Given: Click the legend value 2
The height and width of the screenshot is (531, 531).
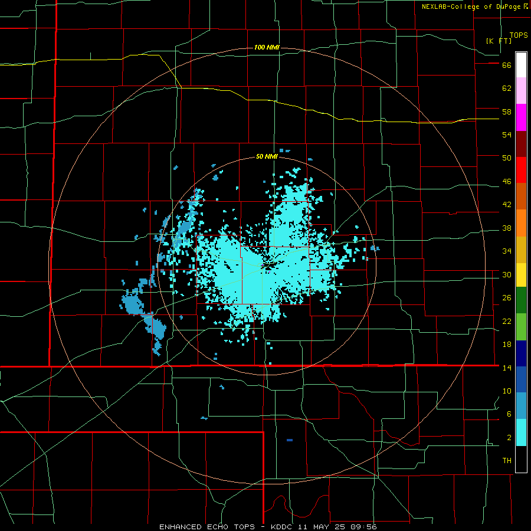Looking at the screenshot, I should 509,438.
